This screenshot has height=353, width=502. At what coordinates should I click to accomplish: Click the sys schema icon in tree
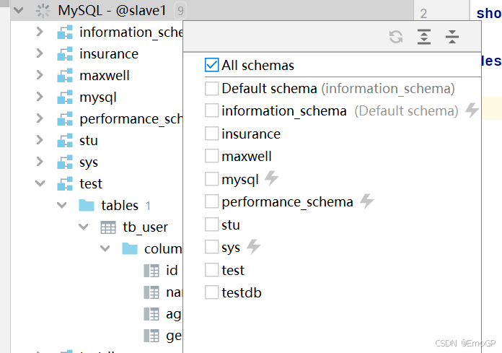(65, 162)
